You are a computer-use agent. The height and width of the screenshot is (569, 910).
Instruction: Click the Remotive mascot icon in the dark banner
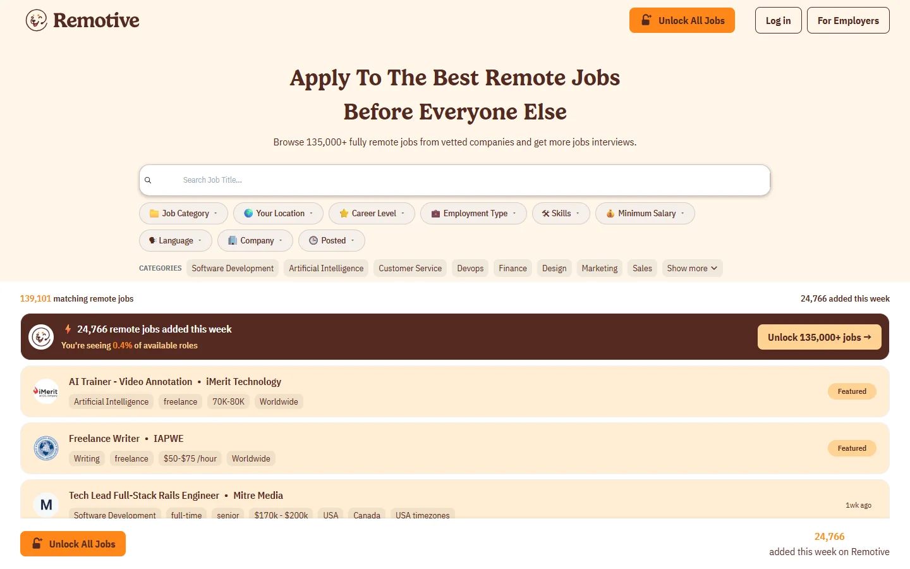[x=41, y=337]
